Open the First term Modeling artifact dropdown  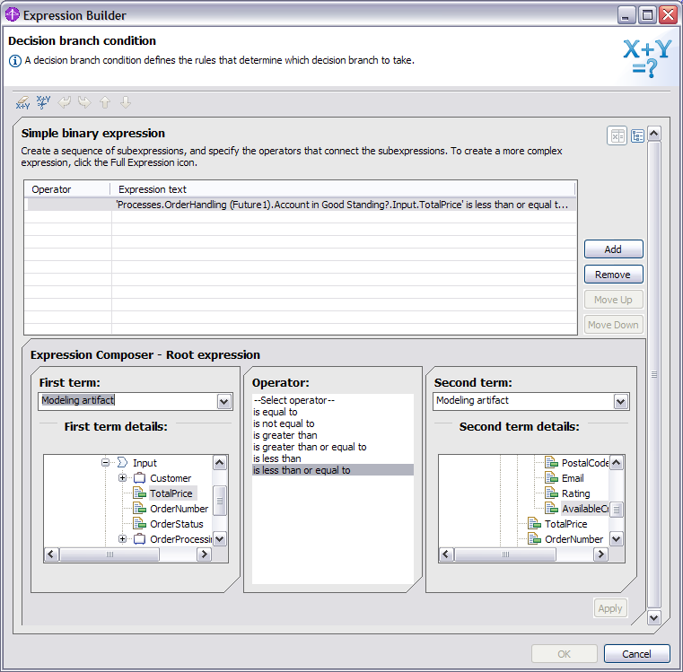(223, 402)
